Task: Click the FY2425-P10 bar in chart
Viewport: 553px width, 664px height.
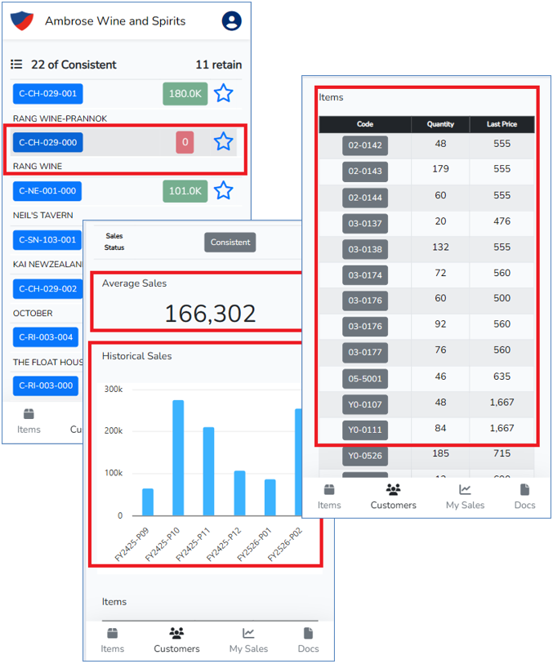Action: (178, 457)
